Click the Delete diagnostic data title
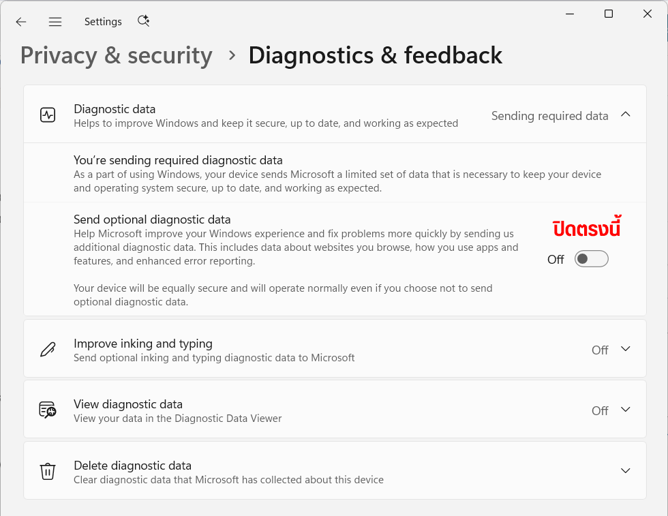 (132, 466)
